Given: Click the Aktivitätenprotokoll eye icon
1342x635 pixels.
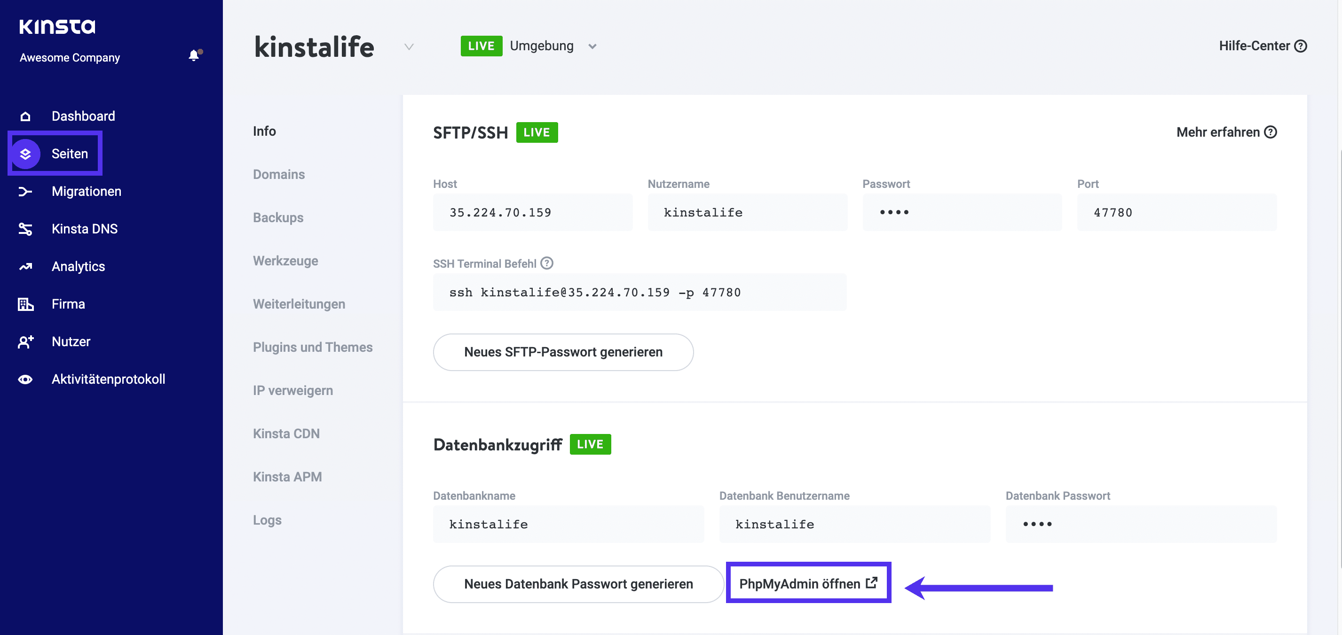Looking at the screenshot, I should (x=25, y=379).
